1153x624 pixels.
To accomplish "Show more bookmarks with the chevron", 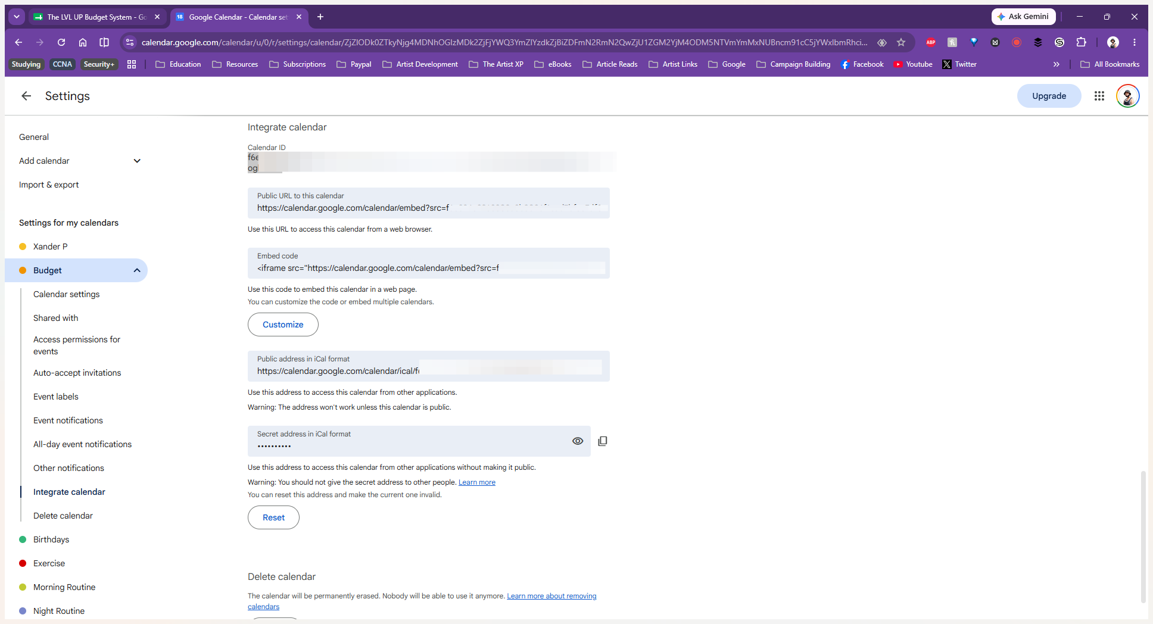I will point(1057,64).
